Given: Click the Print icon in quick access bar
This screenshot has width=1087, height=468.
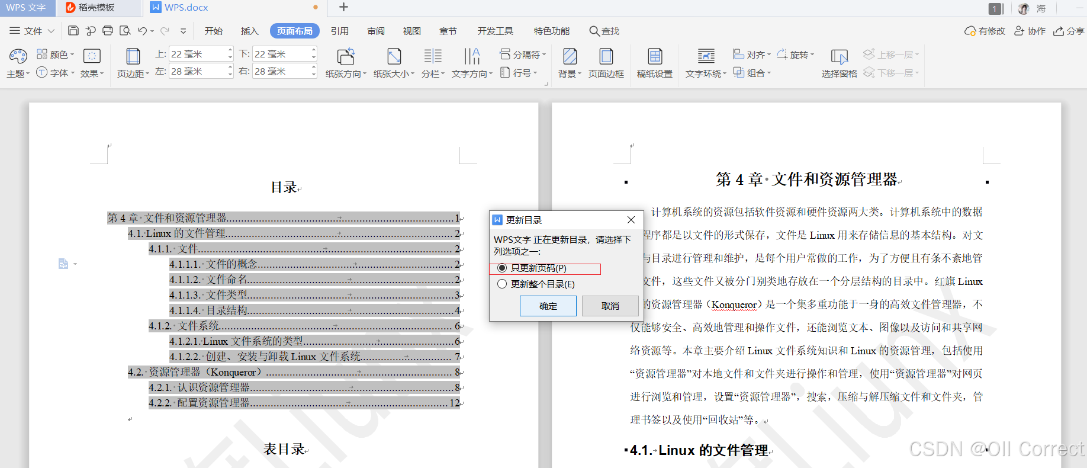Looking at the screenshot, I should [108, 31].
